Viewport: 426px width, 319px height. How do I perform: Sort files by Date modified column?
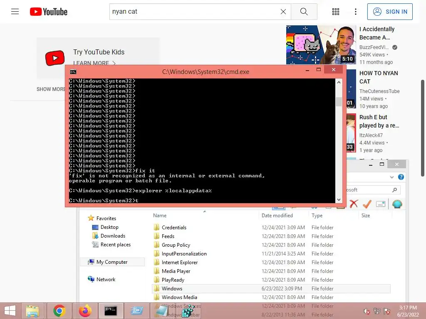click(x=277, y=216)
